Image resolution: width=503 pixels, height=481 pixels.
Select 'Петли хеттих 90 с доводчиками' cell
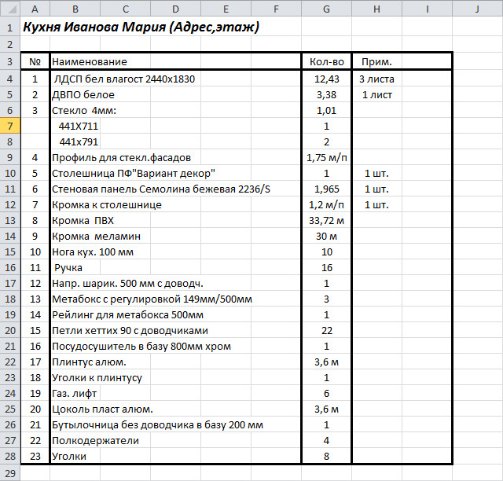pyautogui.click(x=130, y=330)
